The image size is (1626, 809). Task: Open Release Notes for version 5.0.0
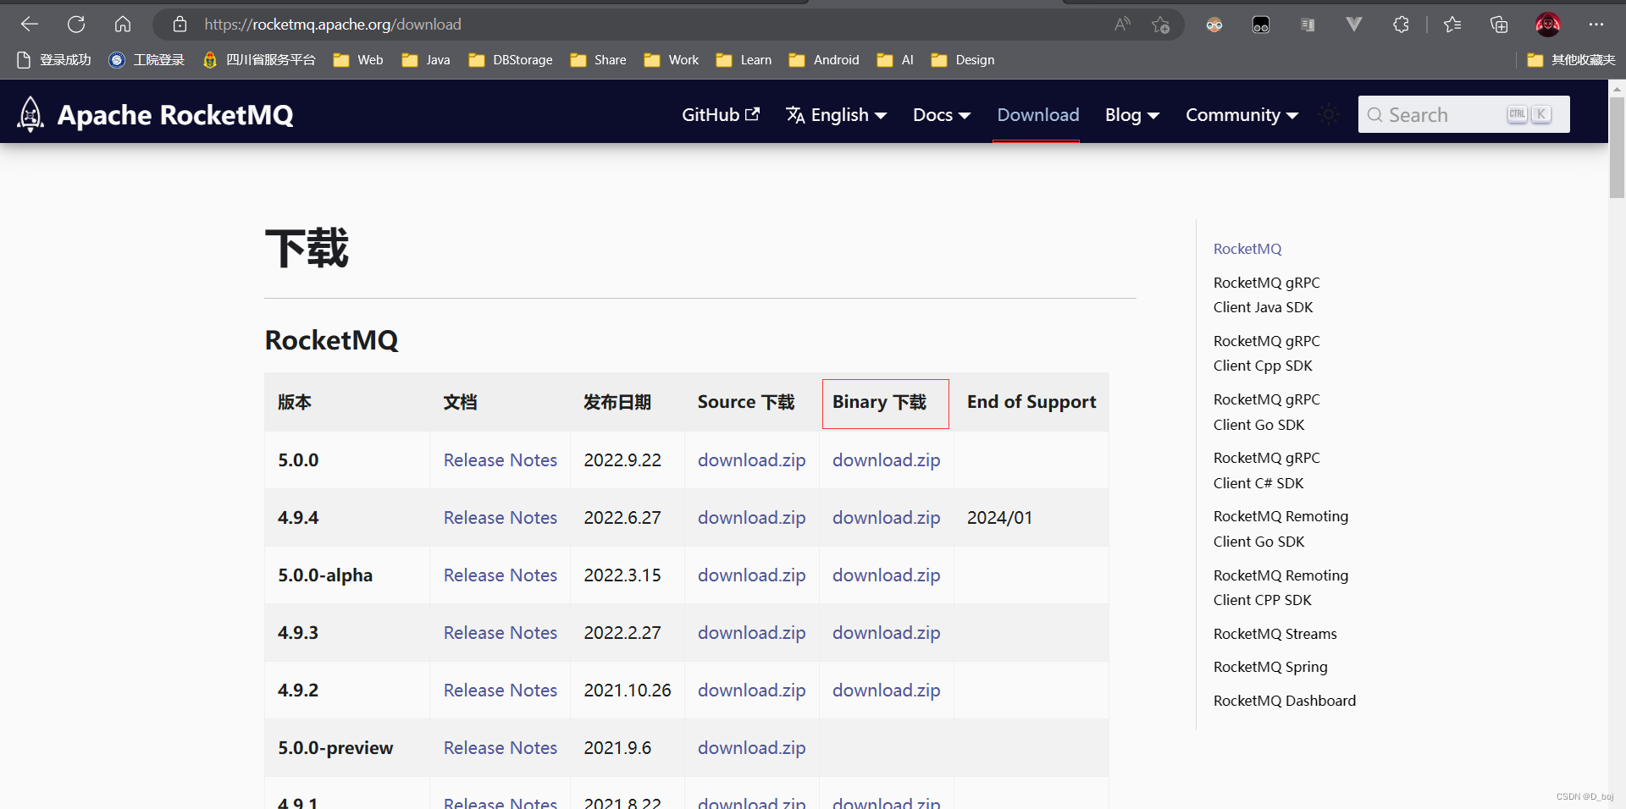501,460
